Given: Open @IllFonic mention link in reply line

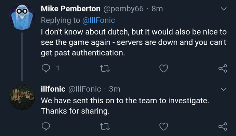Looking at the screenshot, I should click(x=99, y=20).
